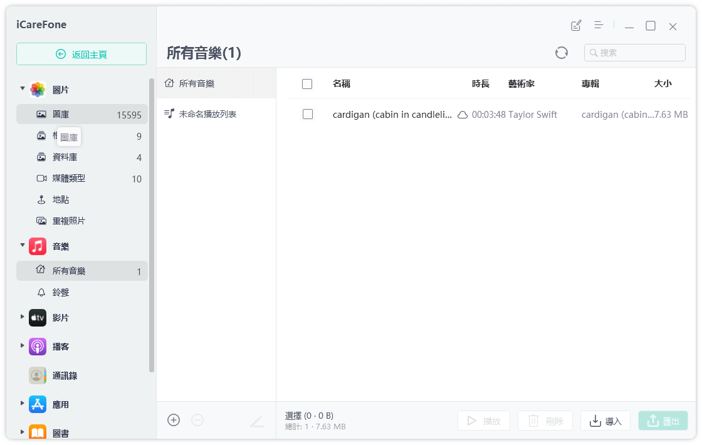The image size is (702, 445).
Task: Click the playlist note icon for 未命名播放列表
Action: click(x=169, y=113)
